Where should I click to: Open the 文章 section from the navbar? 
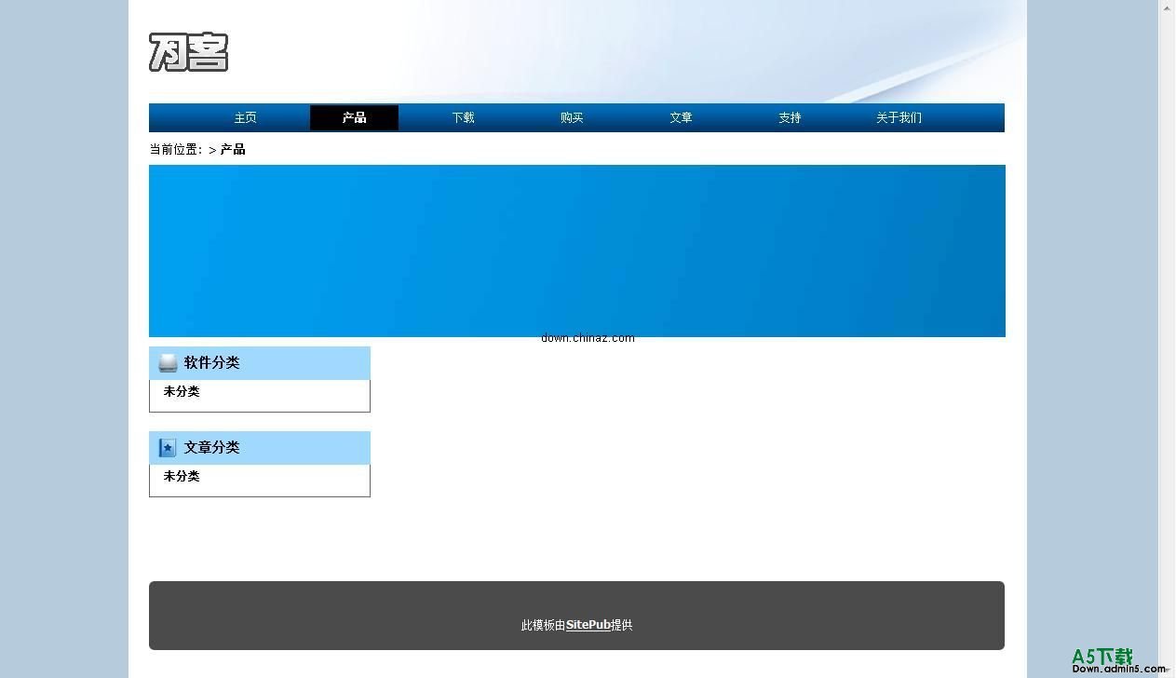tap(680, 117)
